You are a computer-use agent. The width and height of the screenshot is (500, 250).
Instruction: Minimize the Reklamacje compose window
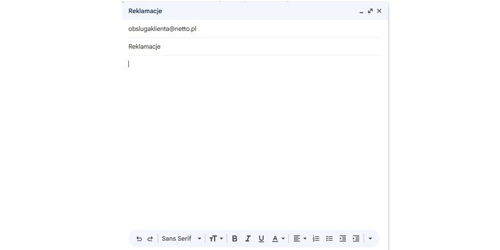[361, 11]
